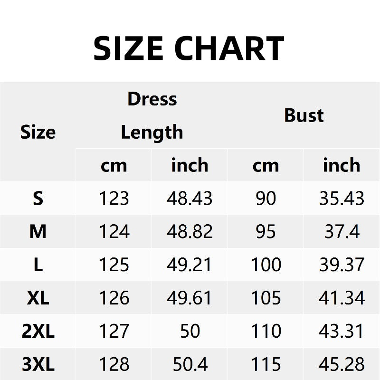Click the 2XL size row label
The image size is (380, 380).
click(38, 331)
